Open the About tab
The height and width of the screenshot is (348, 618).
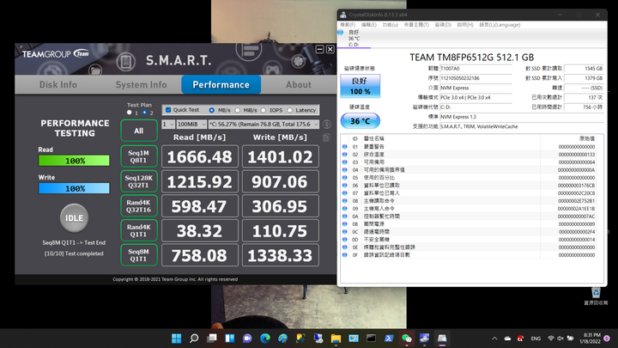[x=299, y=84]
